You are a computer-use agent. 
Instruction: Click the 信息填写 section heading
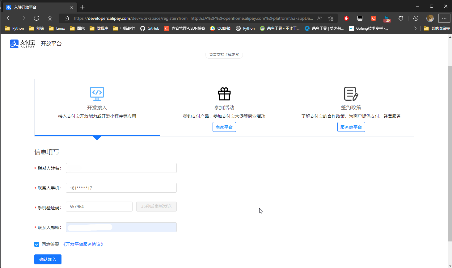[x=47, y=152]
